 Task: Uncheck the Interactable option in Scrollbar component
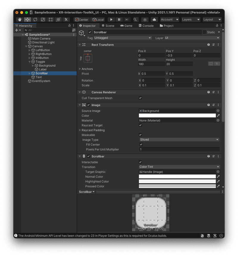click(x=140, y=162)
